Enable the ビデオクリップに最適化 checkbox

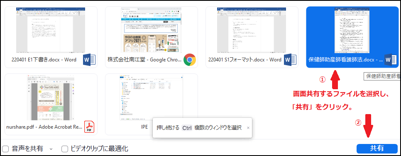(x=65, y=149)
